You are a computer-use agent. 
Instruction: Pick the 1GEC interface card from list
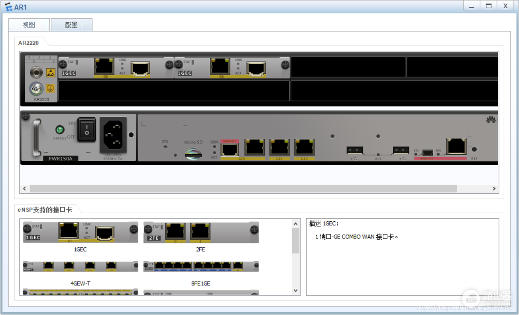point(81,232)
